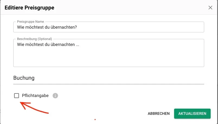Click the word möchtest in the description text
This screenshot has width=218, height=124.
pos(34,45)
